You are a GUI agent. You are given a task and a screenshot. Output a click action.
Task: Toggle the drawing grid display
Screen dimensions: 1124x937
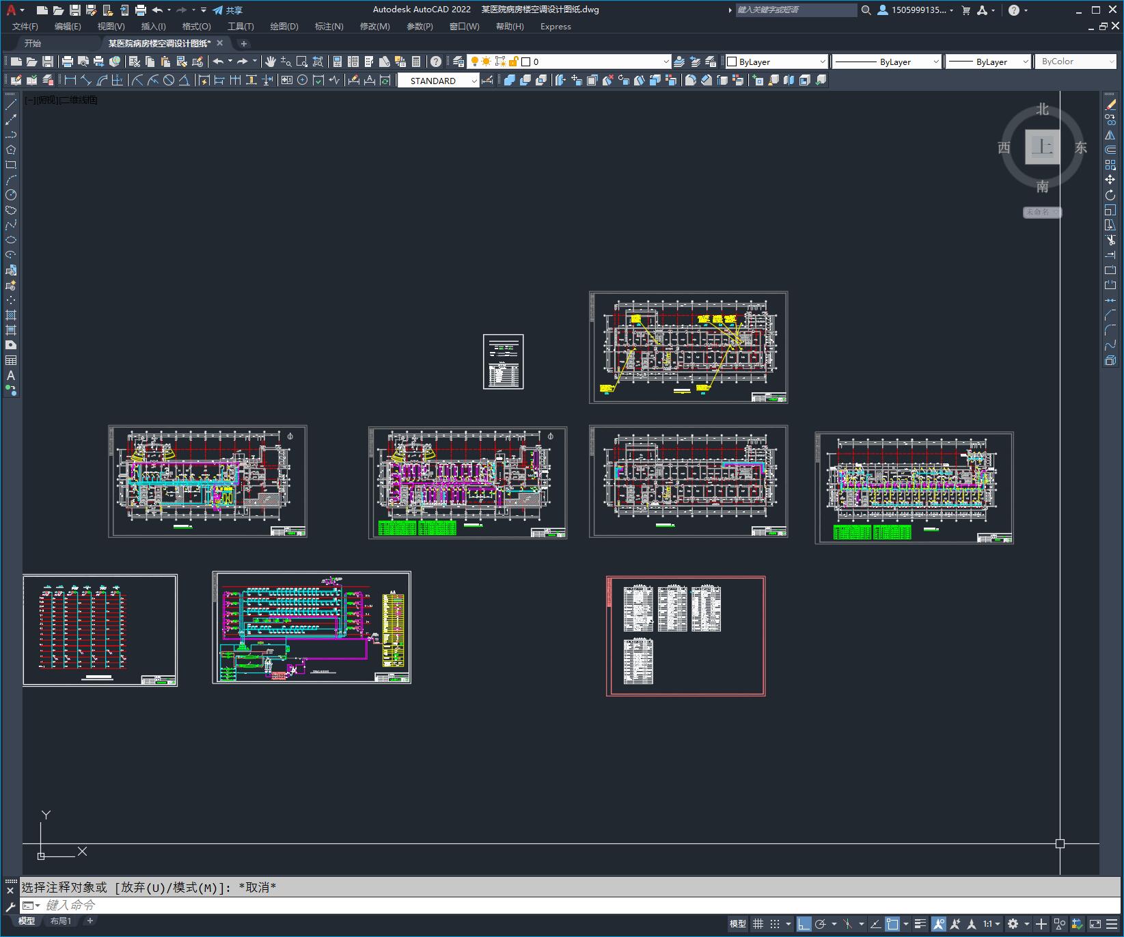(x=758, y=924)
